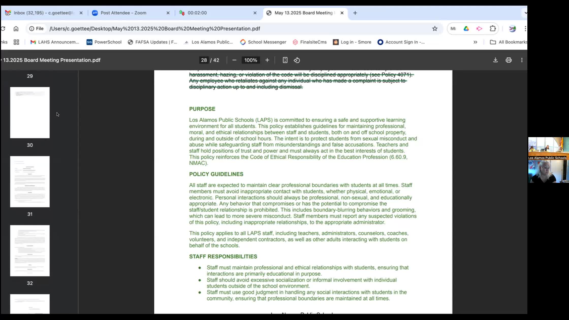Expand hidden bookmarks chevron
569x320 pixels.
coord(475,42)
